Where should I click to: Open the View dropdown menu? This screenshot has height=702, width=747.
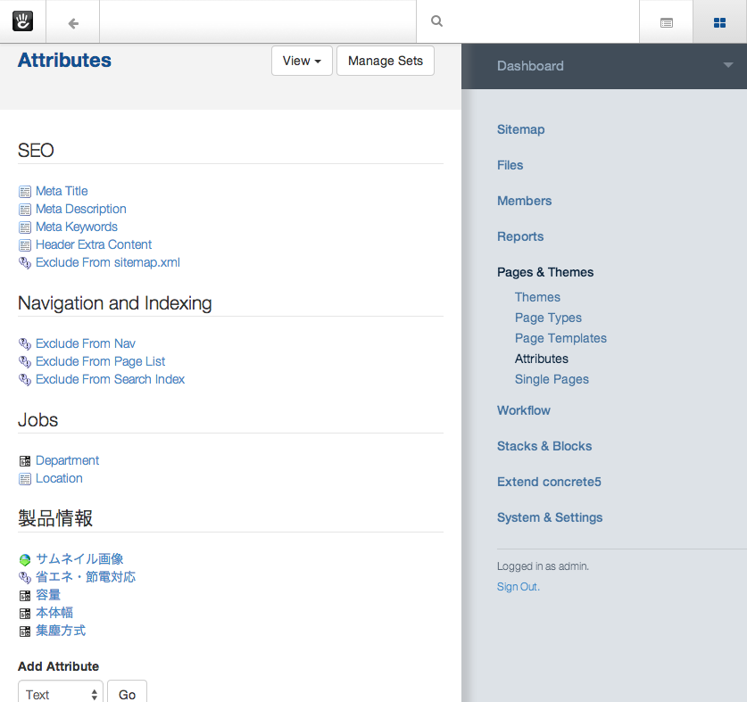pyautogui.click(x=302, y=61)
